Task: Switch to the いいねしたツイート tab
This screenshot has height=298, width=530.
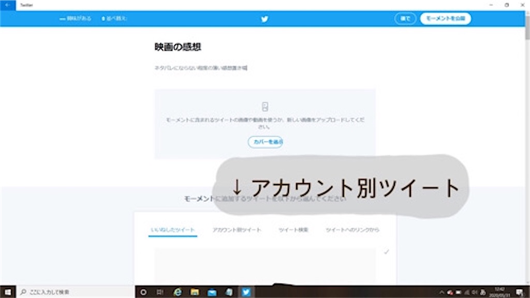Action: tap(173, 230)
